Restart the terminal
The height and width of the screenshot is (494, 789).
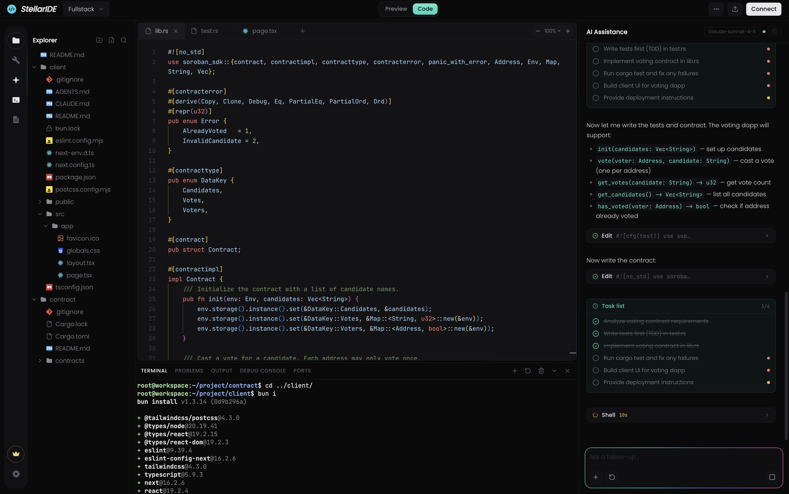point(528,371)
